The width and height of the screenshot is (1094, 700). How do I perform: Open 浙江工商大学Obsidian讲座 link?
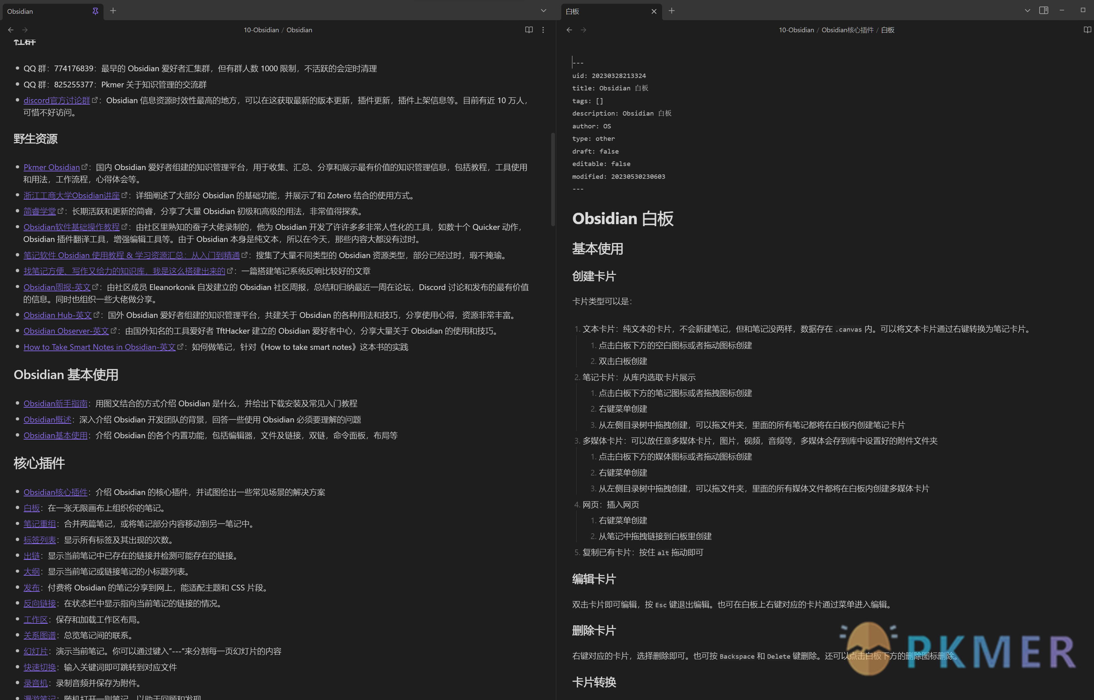point(71,196)
